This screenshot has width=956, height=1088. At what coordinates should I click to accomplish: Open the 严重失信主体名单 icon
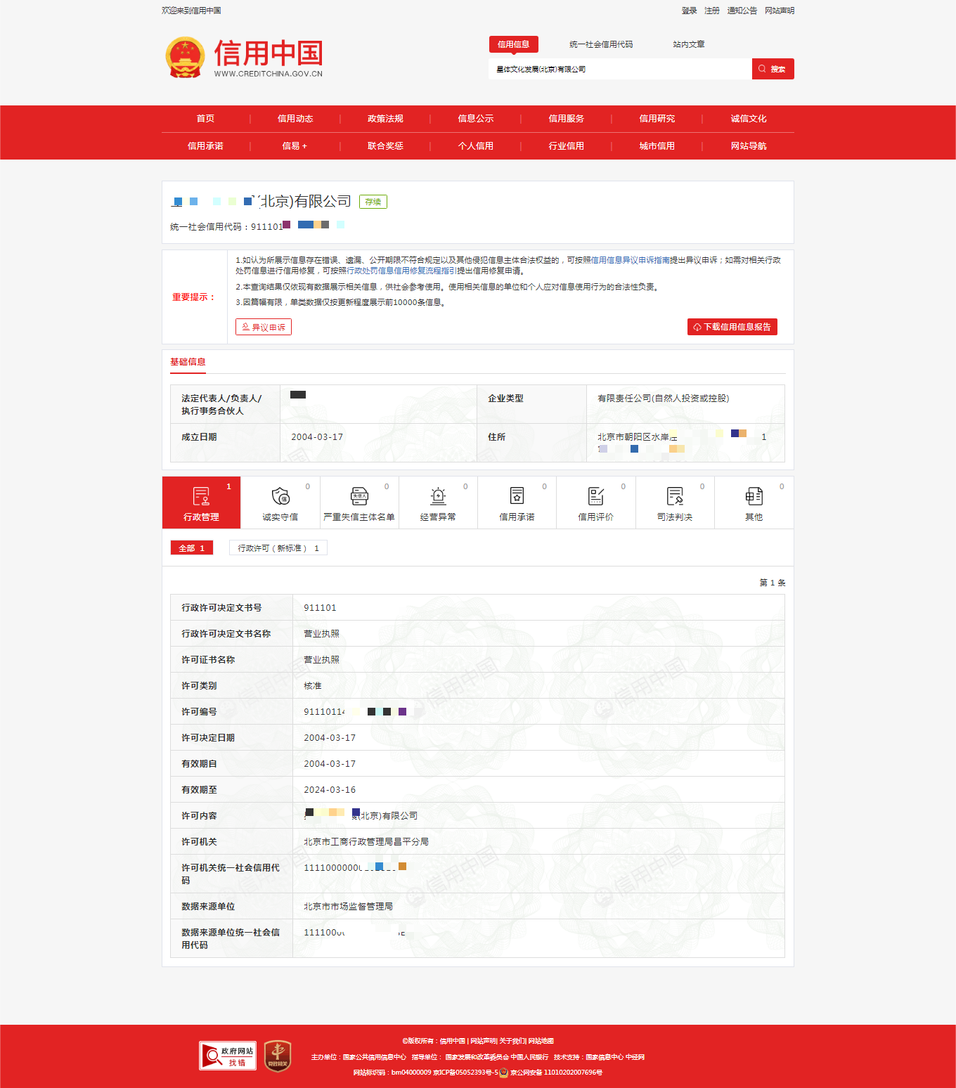point(359,496)
